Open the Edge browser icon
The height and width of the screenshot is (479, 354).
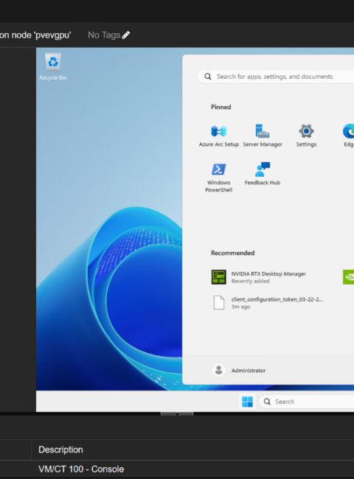[349, 136]
